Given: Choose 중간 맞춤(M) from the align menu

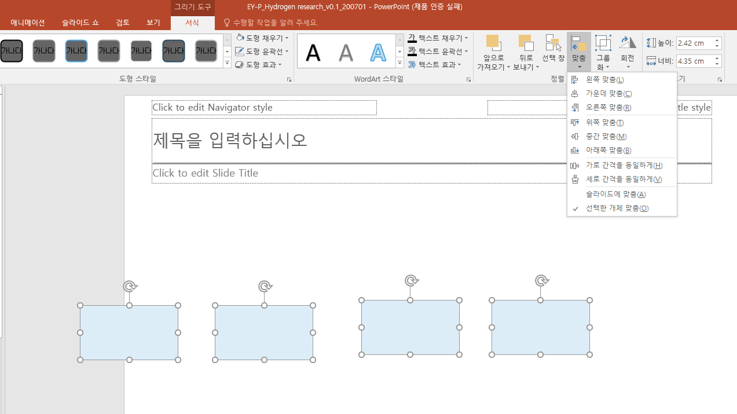Looking at the screenshot, I should tap(622, 137).
